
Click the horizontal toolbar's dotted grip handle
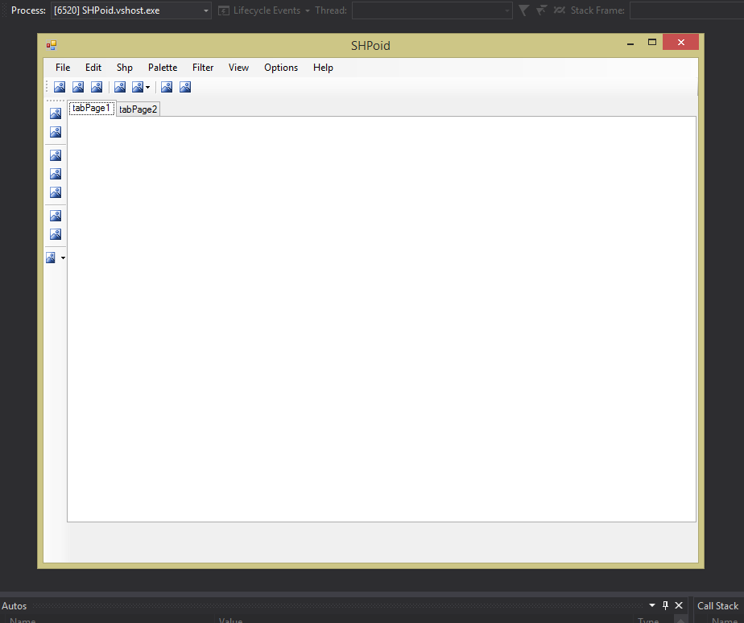(47, 87)
